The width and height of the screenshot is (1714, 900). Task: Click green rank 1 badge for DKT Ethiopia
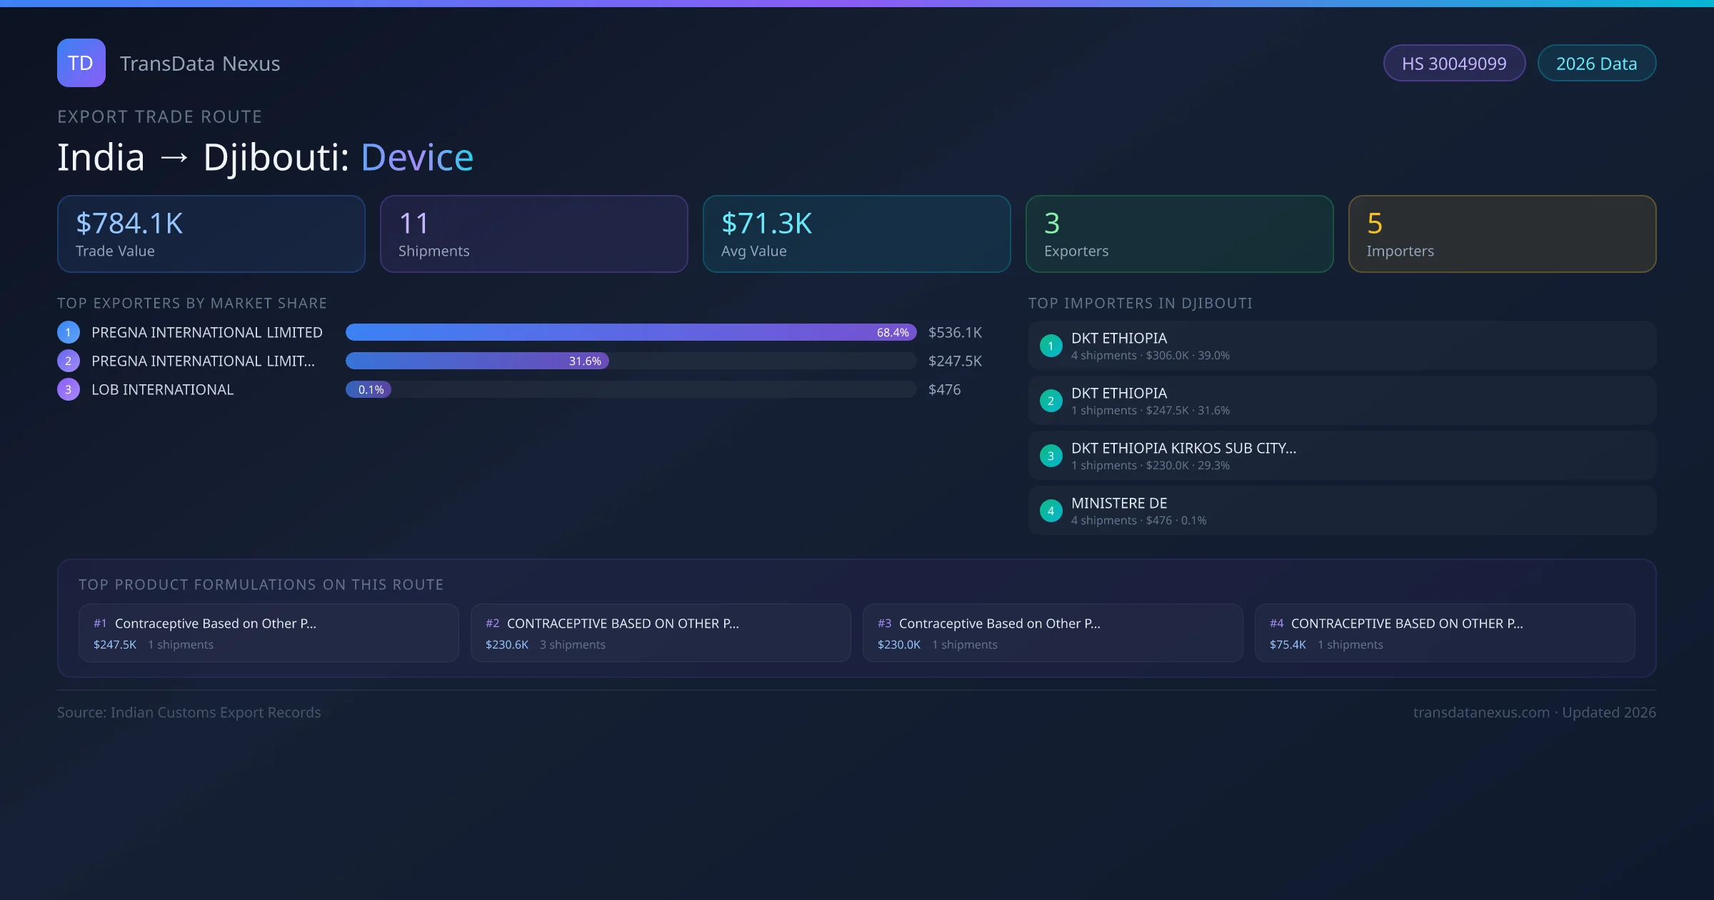(x=1051, y=346)
